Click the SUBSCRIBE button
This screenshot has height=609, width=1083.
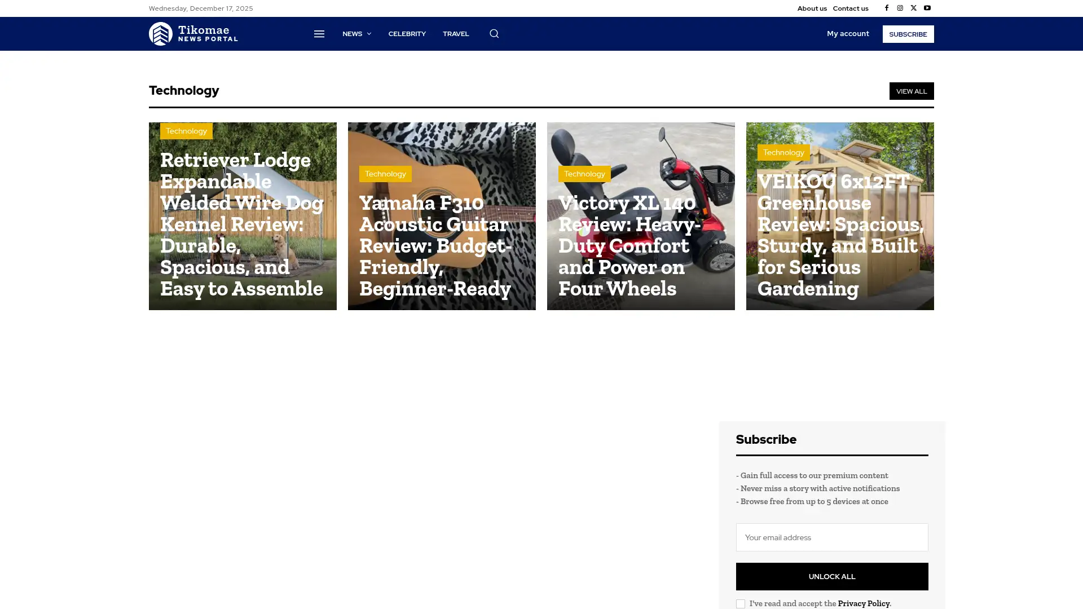click(908, 34)
